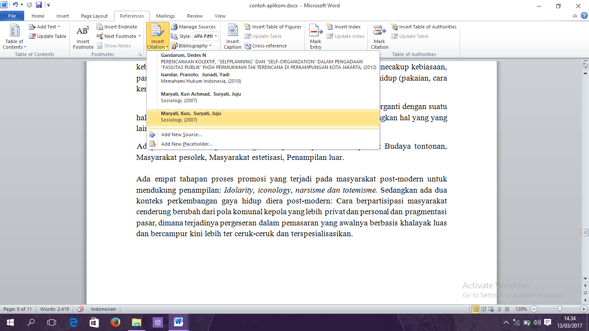The height and width of the screenshot is (331, 589).
Task: Click Insert Table of Figures
Action: (x=273, y=27)
